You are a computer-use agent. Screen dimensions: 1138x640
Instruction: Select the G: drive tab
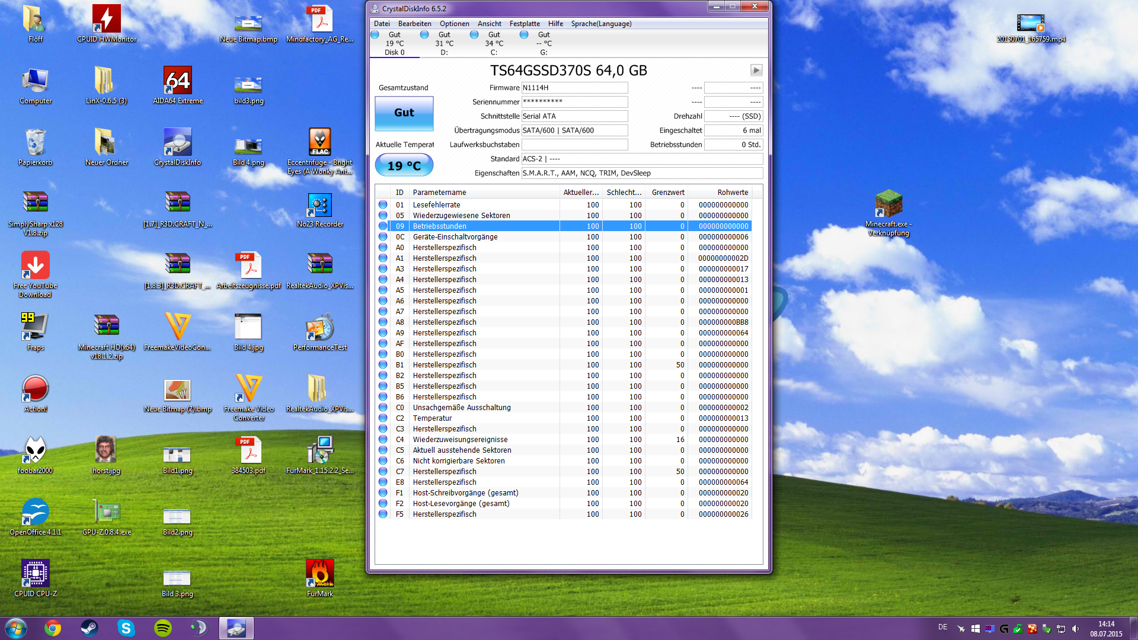point(544,44)
